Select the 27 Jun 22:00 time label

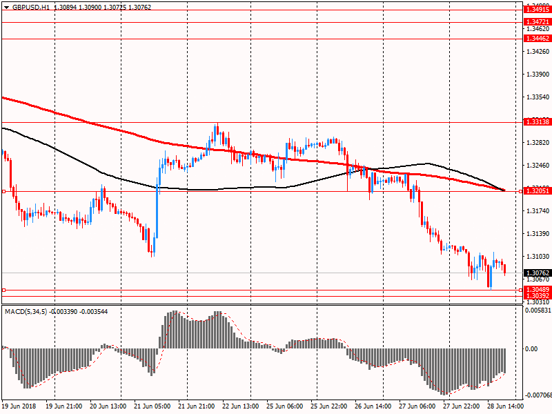pyautogui.click(x=462, y=406)
